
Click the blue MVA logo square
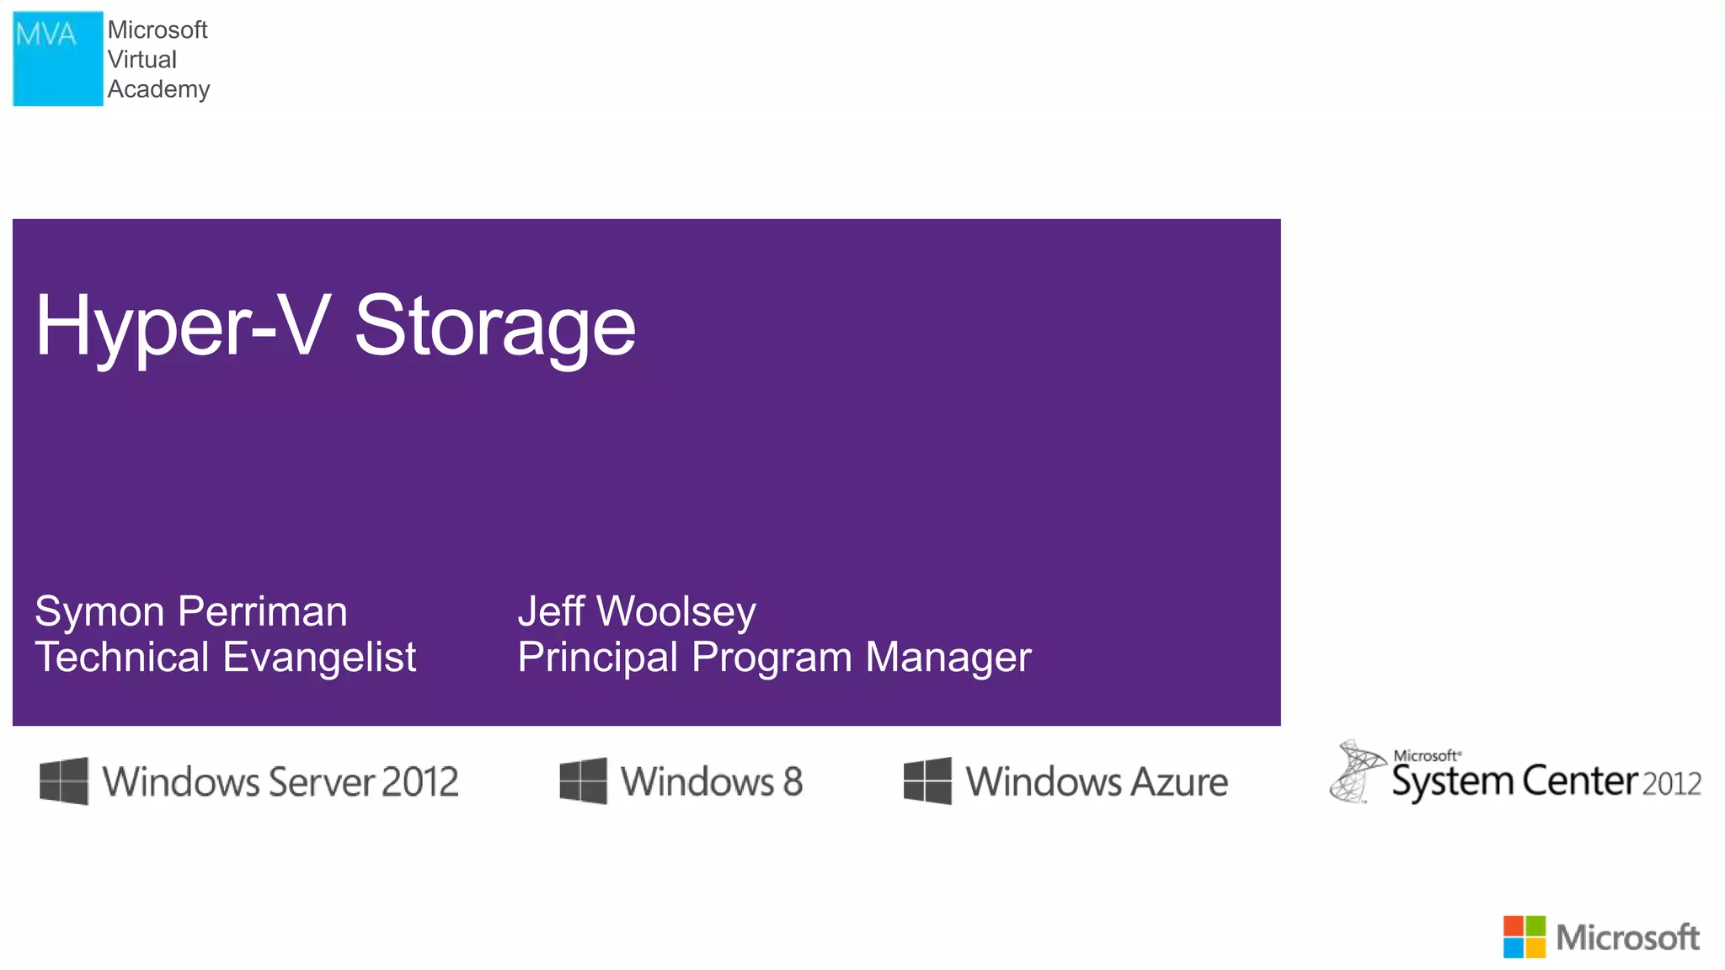click(57, 59)
